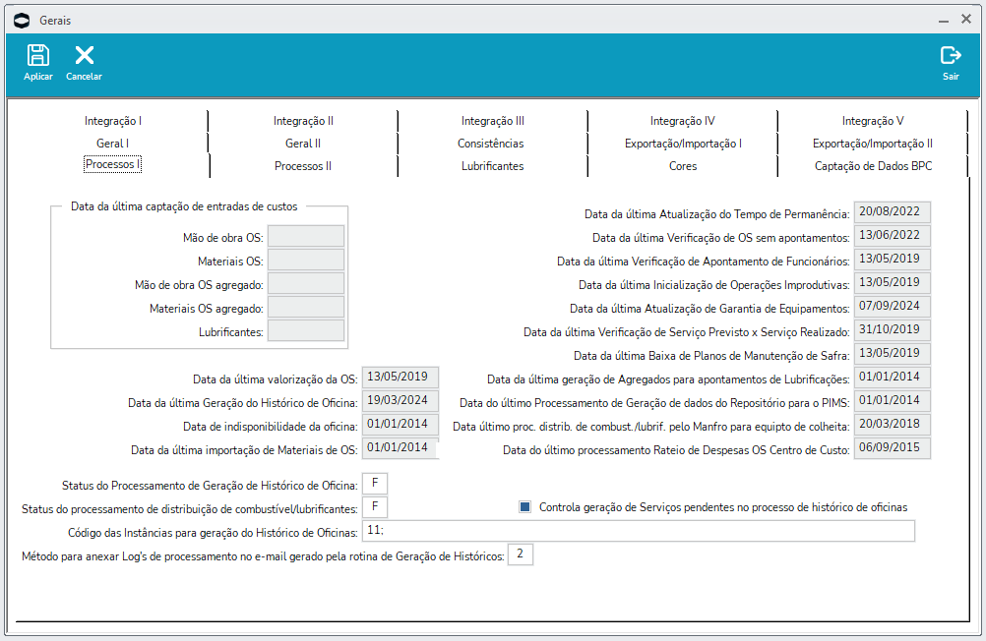Click the Aplicar text label
Image resolution: width=986 pixels, height=641 pixels.
point(38,76)
